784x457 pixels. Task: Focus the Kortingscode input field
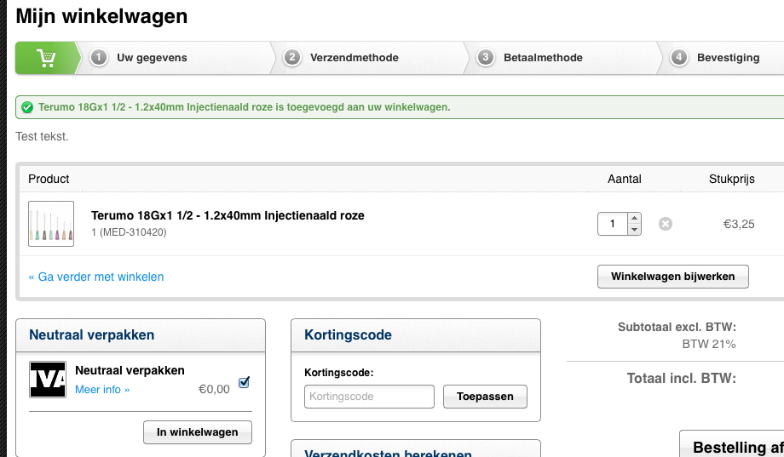pos(369,397)
